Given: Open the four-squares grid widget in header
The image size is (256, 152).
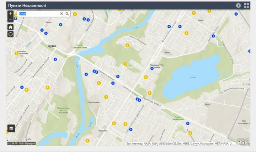Looking at the screenshot, I should (x=246, y=5).
